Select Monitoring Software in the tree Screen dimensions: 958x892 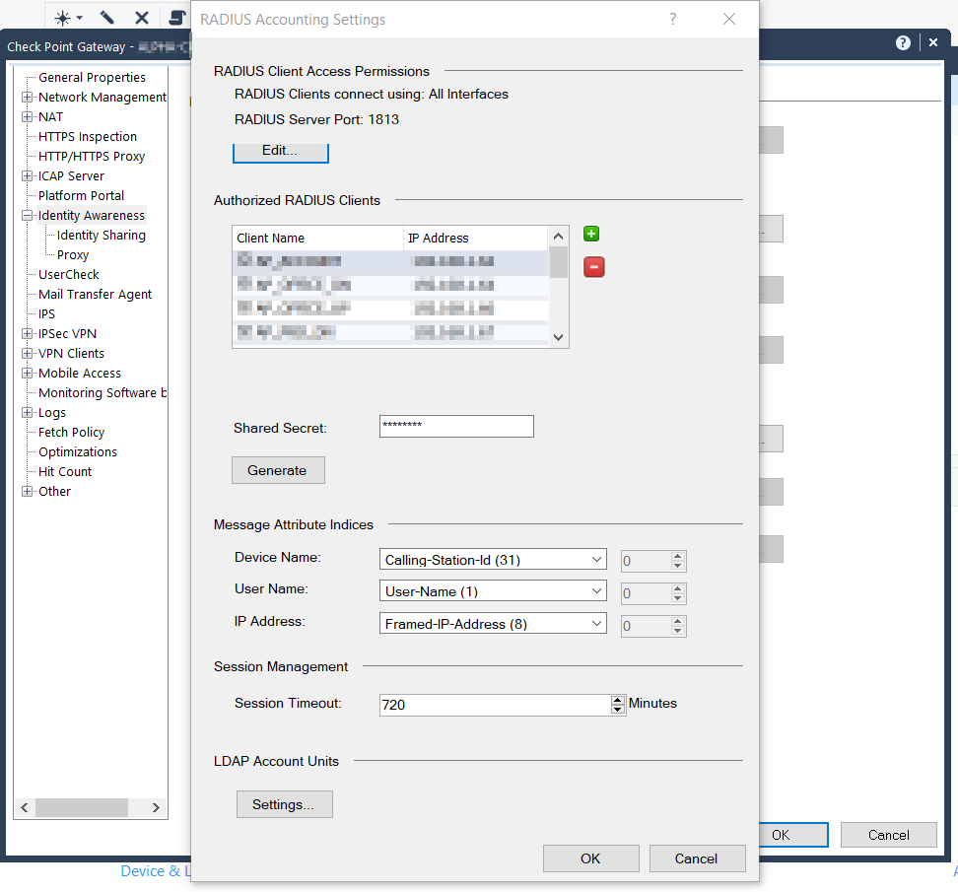[x=103, y=393]
